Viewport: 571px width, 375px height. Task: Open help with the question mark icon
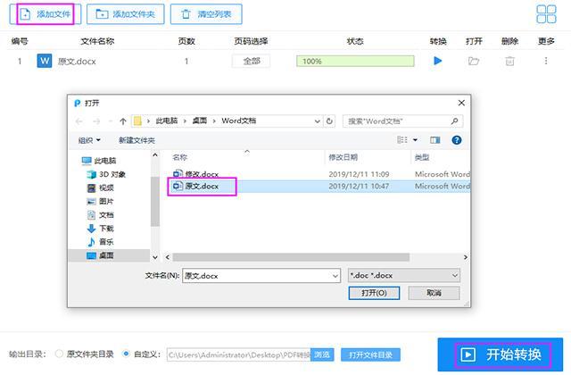coord(456,140)
